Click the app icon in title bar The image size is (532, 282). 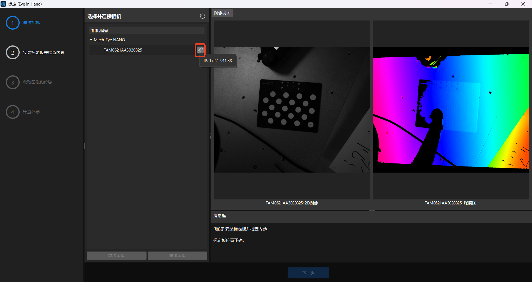point(3,4)
